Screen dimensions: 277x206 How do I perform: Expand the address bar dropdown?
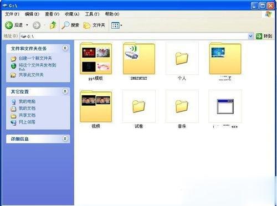pos(250,36)
